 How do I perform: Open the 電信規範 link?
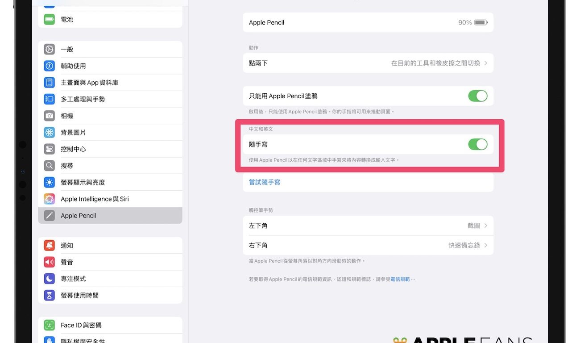click(400, 279)
